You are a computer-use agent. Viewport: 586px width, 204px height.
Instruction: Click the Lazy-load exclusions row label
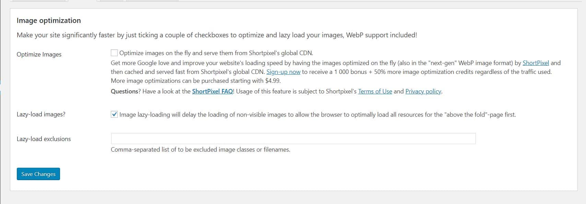[44, 139]
